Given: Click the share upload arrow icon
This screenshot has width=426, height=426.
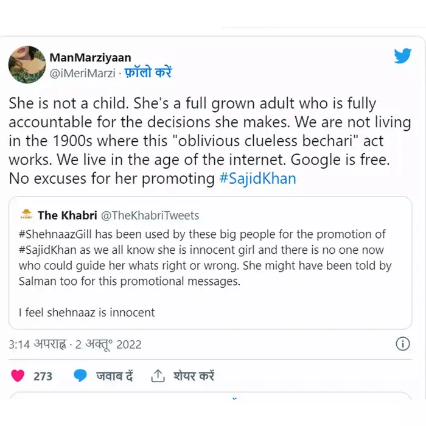Looking at the screenshot, I should (x=158, y=375).
